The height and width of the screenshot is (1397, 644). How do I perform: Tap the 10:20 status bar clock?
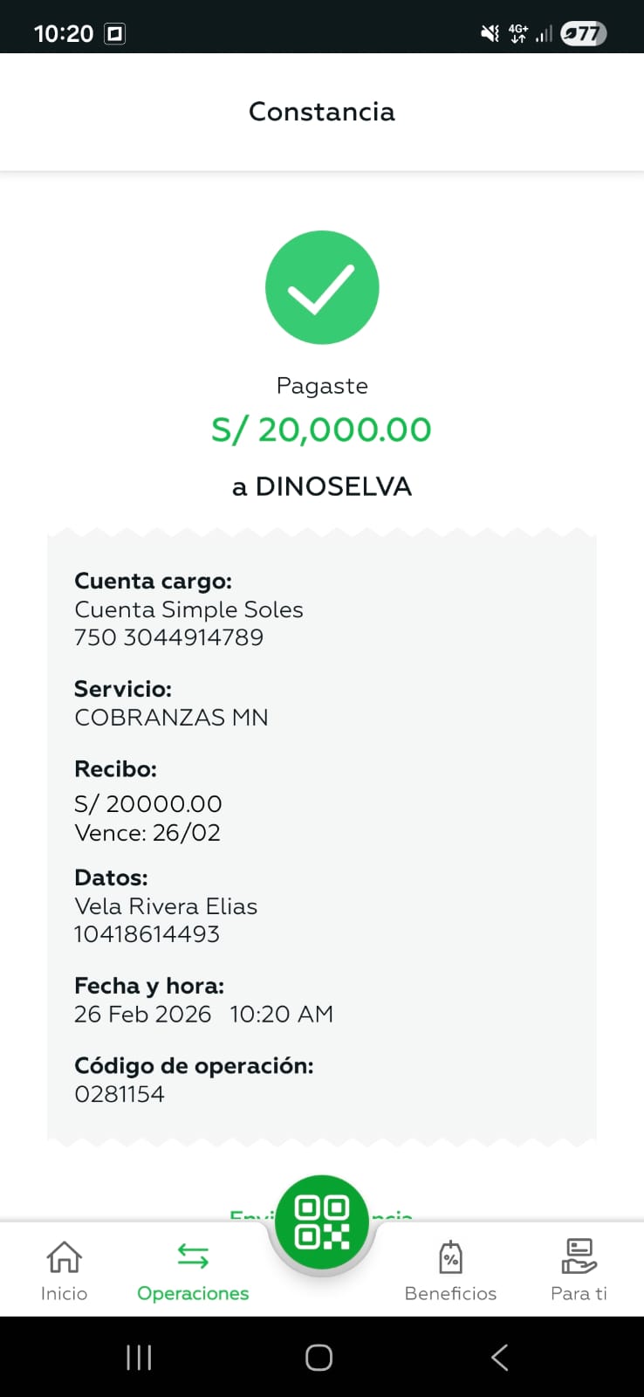click(x=64, y=33)
